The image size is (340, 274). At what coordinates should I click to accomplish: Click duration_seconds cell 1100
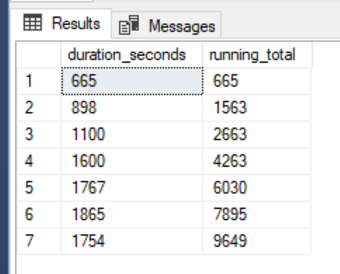(x=132, y=134)
